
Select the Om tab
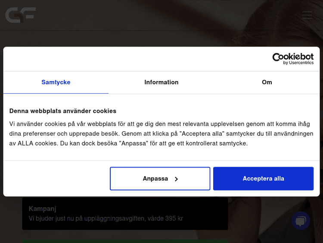coord(267,82)
